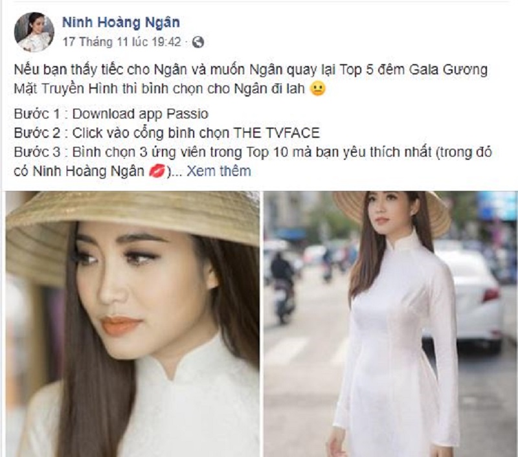
Task: Click the Top 10 text in step three
Action: 267,152
